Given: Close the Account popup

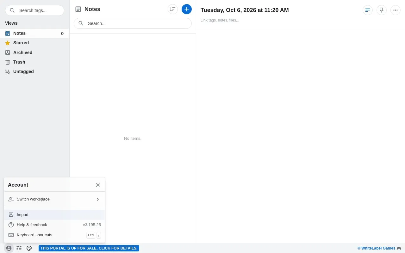Looking at the screenshot, I should pos(98,185).
